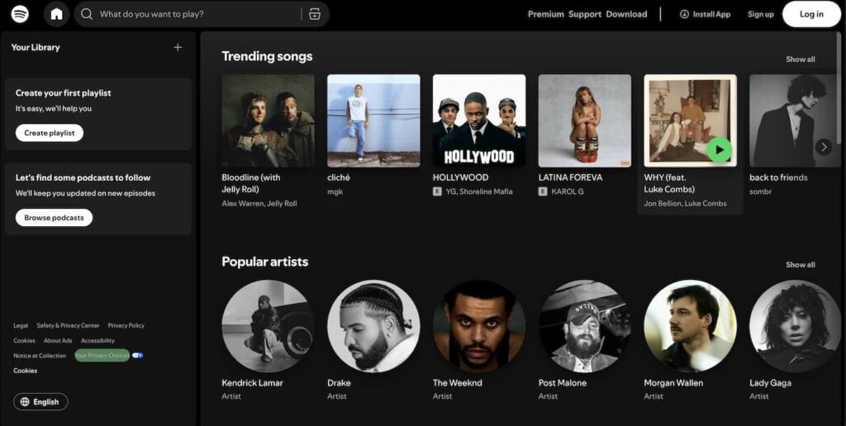
Task: Toggle Your Privacy Choices switch
Action: [x=137, y=355]
